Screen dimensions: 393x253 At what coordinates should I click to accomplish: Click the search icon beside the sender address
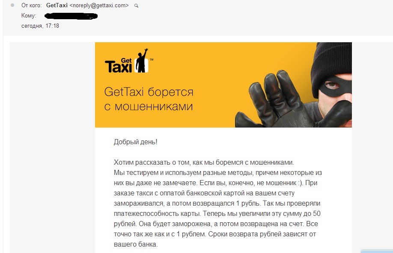click(136, 6)
